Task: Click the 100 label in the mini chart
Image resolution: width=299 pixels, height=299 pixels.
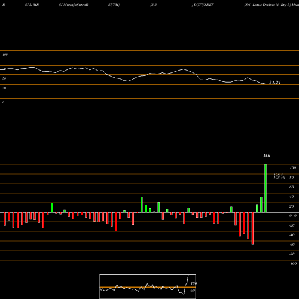Action: (194, 283)
